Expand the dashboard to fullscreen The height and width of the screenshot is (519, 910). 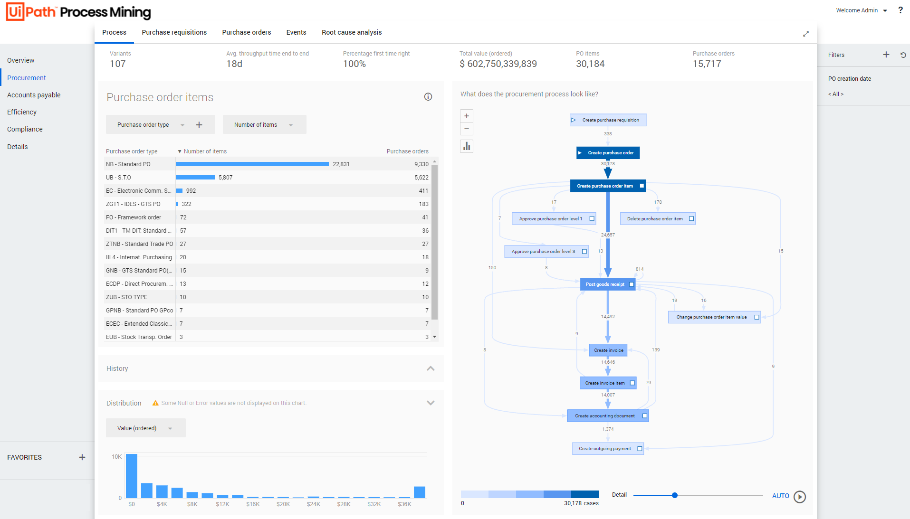pyautogui.click(x=805, y=34)
